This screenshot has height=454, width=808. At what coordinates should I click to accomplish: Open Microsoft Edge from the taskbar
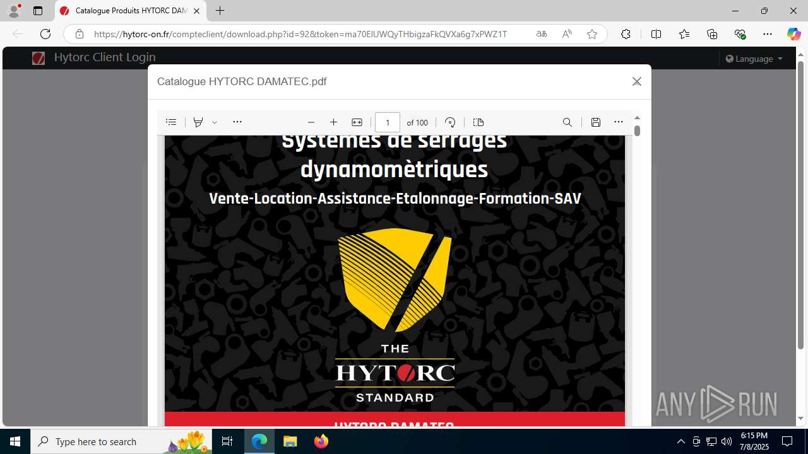pos(259,441)
